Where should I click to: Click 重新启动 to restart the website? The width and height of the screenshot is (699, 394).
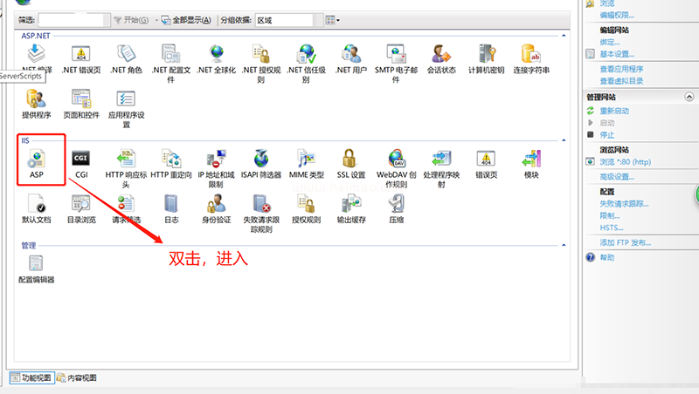click(613, 111)
